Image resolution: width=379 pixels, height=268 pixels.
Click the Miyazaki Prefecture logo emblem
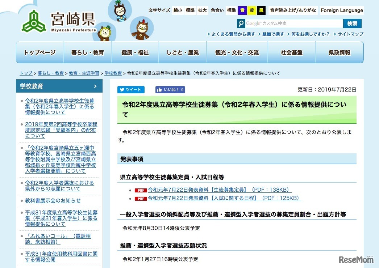tap(34, 21)
